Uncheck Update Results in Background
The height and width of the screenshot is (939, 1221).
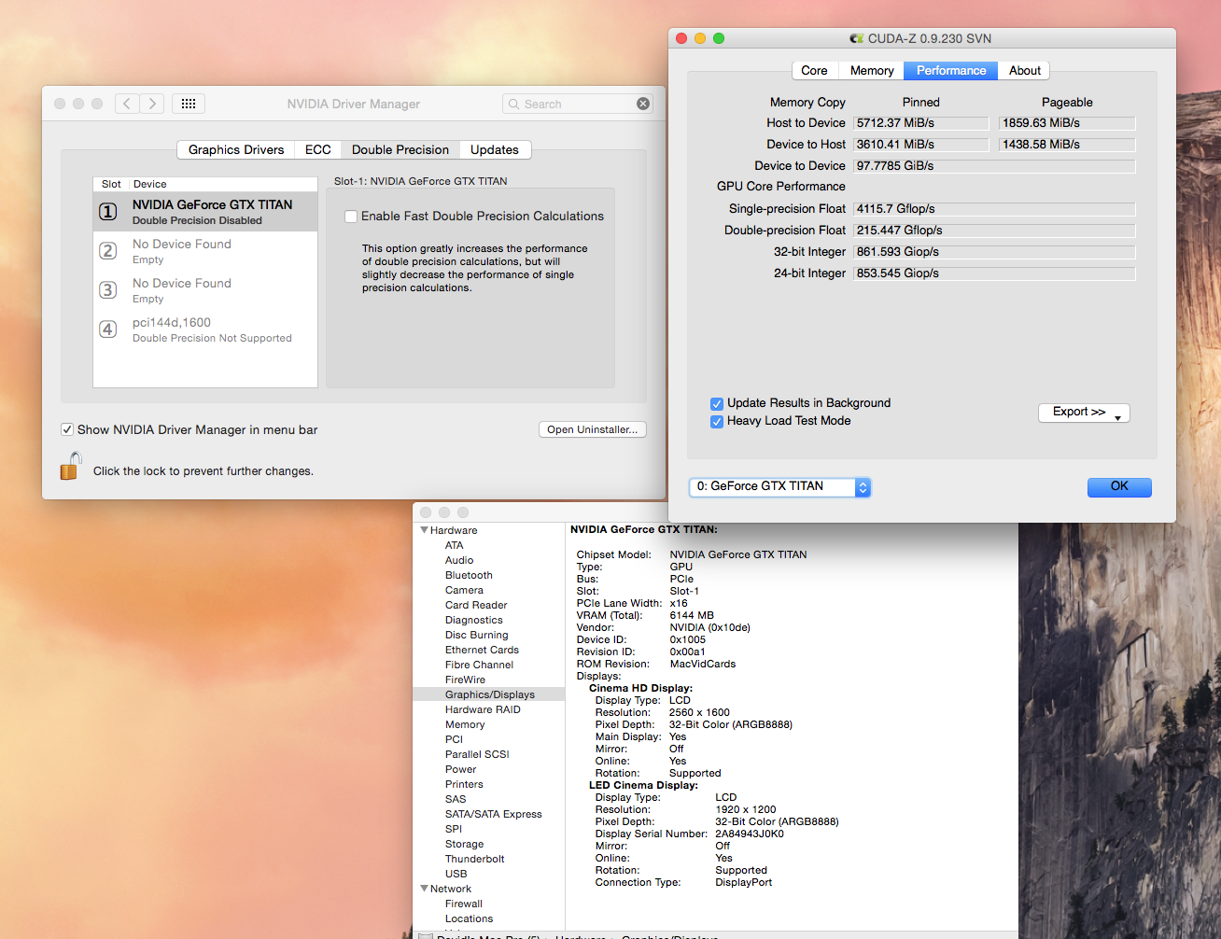pos(717,403)
